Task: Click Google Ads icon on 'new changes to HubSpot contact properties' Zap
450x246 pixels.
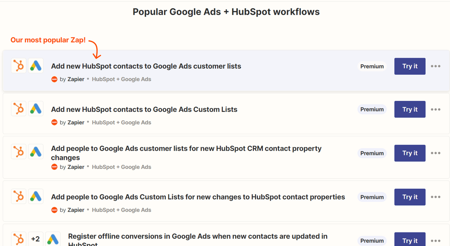Action: [x=36, y=196]
